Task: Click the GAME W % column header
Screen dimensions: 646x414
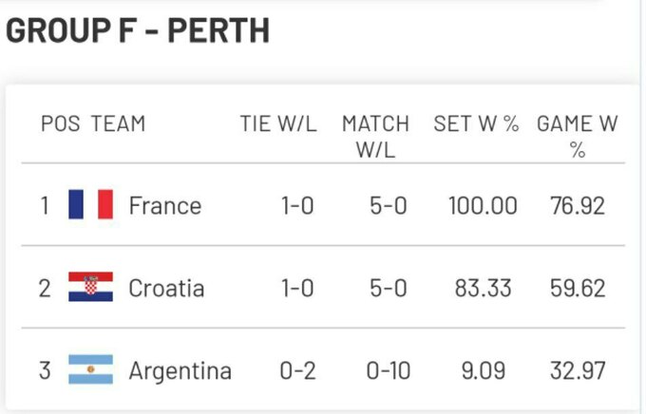Action: (578, 136)
